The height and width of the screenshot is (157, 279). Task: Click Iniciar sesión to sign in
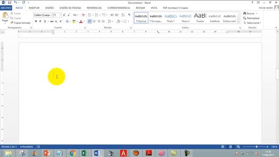(265, 8)
